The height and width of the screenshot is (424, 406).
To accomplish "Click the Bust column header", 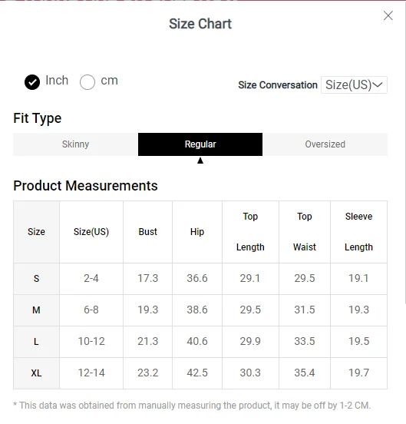I will [148, 232].
